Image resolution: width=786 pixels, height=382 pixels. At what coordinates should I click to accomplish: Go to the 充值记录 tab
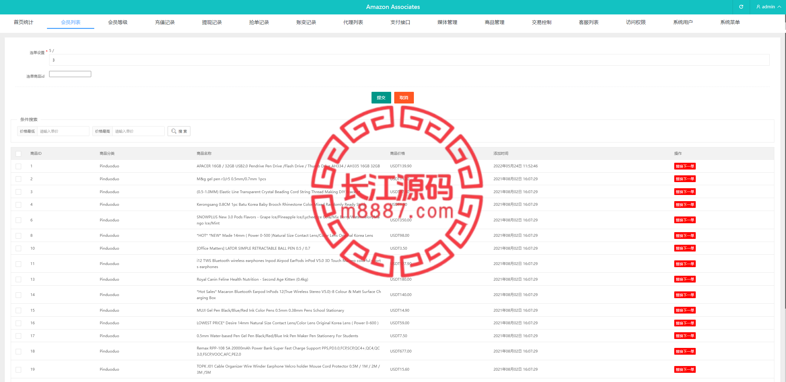[x=165, y=22]
